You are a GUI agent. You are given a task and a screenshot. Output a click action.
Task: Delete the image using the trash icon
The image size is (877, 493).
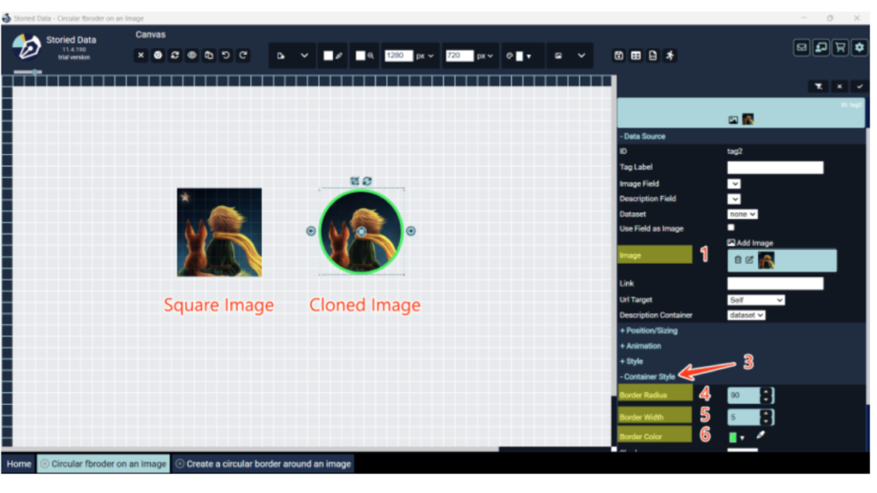(737, 260)
